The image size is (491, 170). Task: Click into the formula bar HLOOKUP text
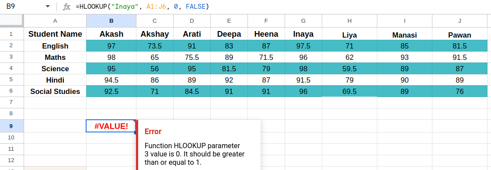point(142,7)
